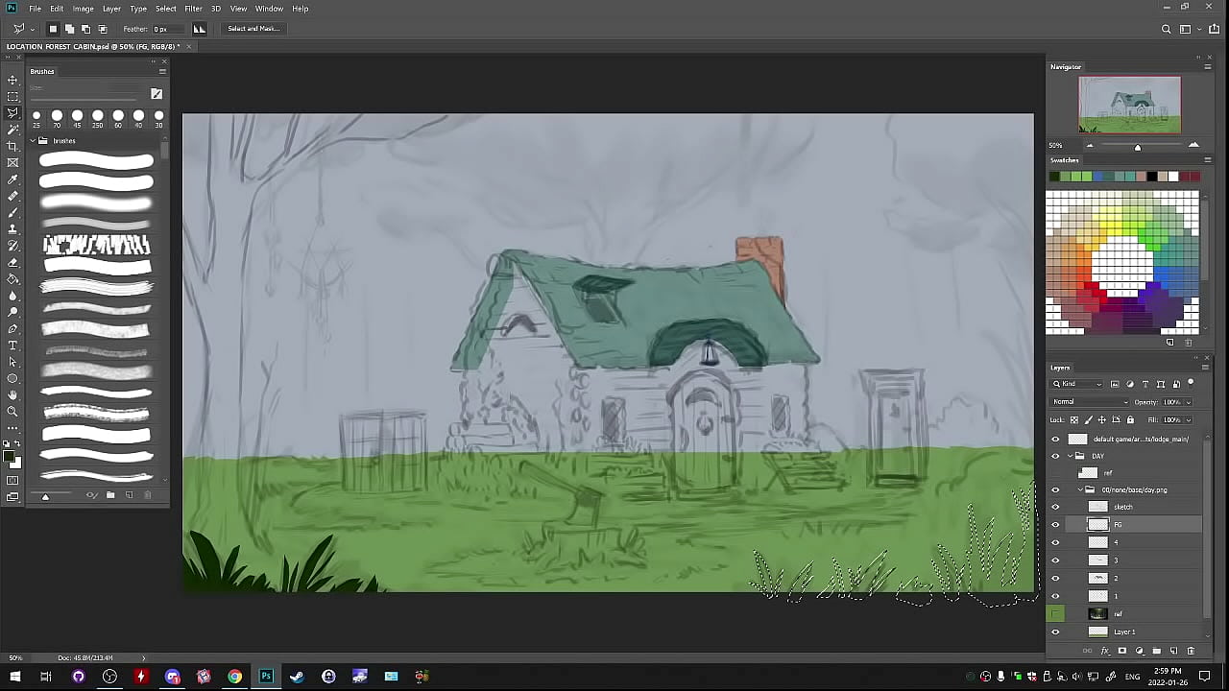Open the Window menu
Viewport: 1229px width, 691px height.
pos(269,9)
